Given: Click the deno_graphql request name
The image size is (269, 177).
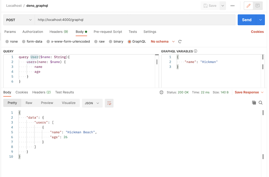Looking at the screenshot, I should 37,6.
